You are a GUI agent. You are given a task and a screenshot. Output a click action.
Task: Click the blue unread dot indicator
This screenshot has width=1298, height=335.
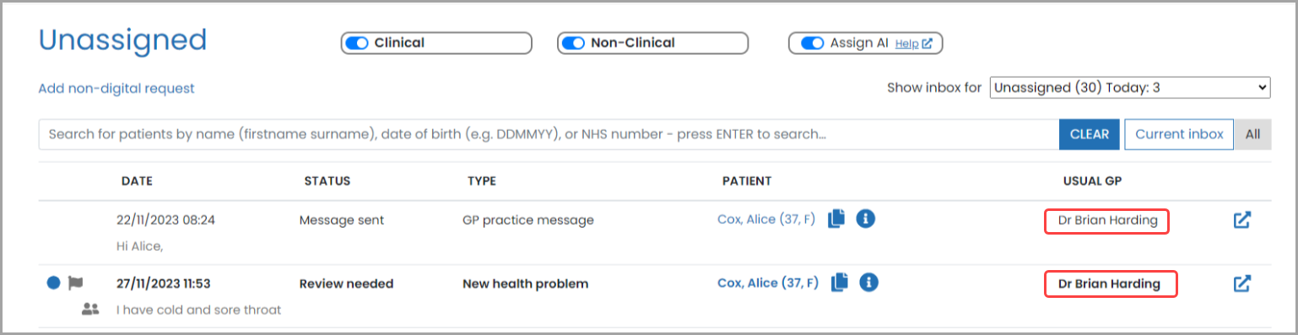[x=53, y=284]
